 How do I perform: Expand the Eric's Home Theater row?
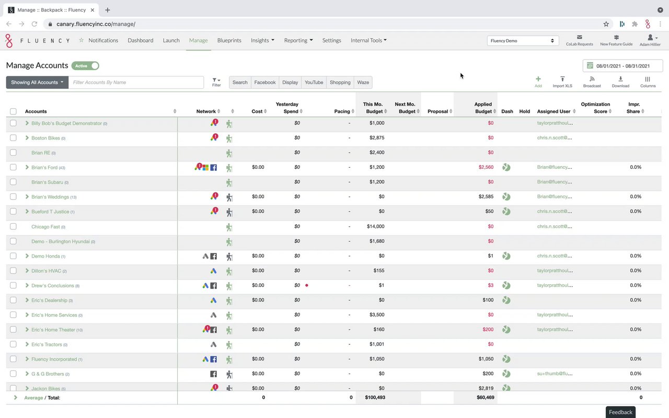(x=27, y=330)
